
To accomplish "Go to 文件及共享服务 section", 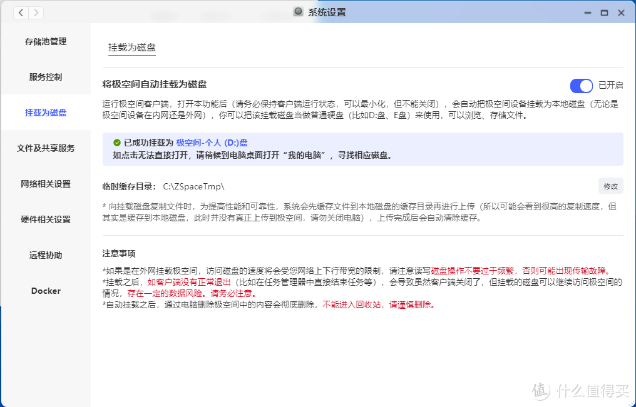I will (x=46, y=148).
